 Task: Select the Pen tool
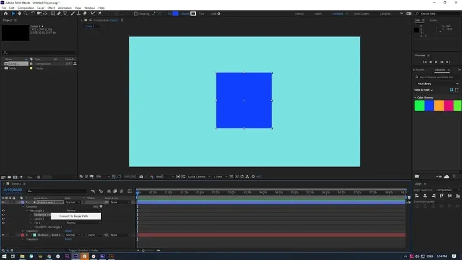tap(58, 13)
